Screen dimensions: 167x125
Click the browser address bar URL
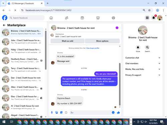(48, 10)
